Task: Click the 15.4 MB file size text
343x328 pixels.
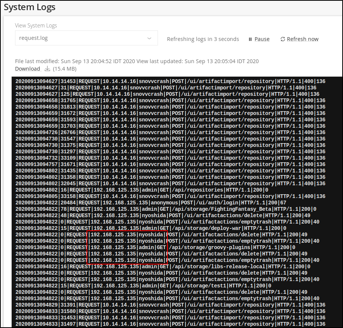Action: point(65,69)
